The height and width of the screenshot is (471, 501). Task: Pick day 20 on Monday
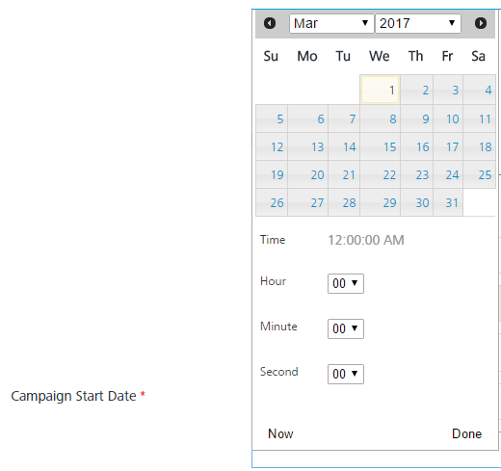[307, 174]
